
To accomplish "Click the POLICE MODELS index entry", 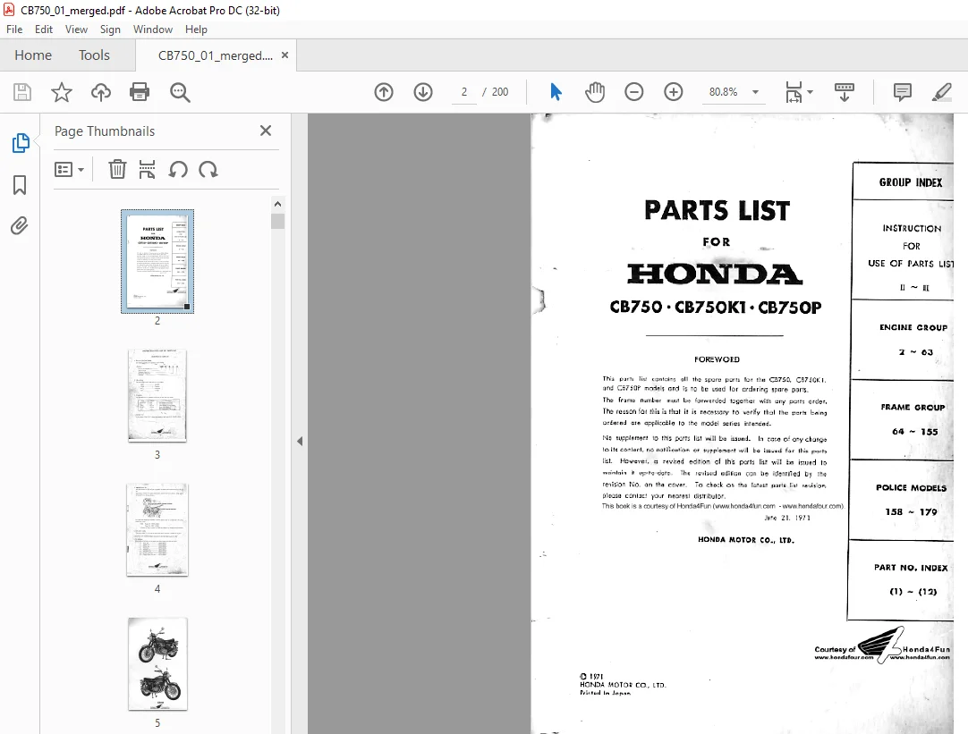I will 912,487.
